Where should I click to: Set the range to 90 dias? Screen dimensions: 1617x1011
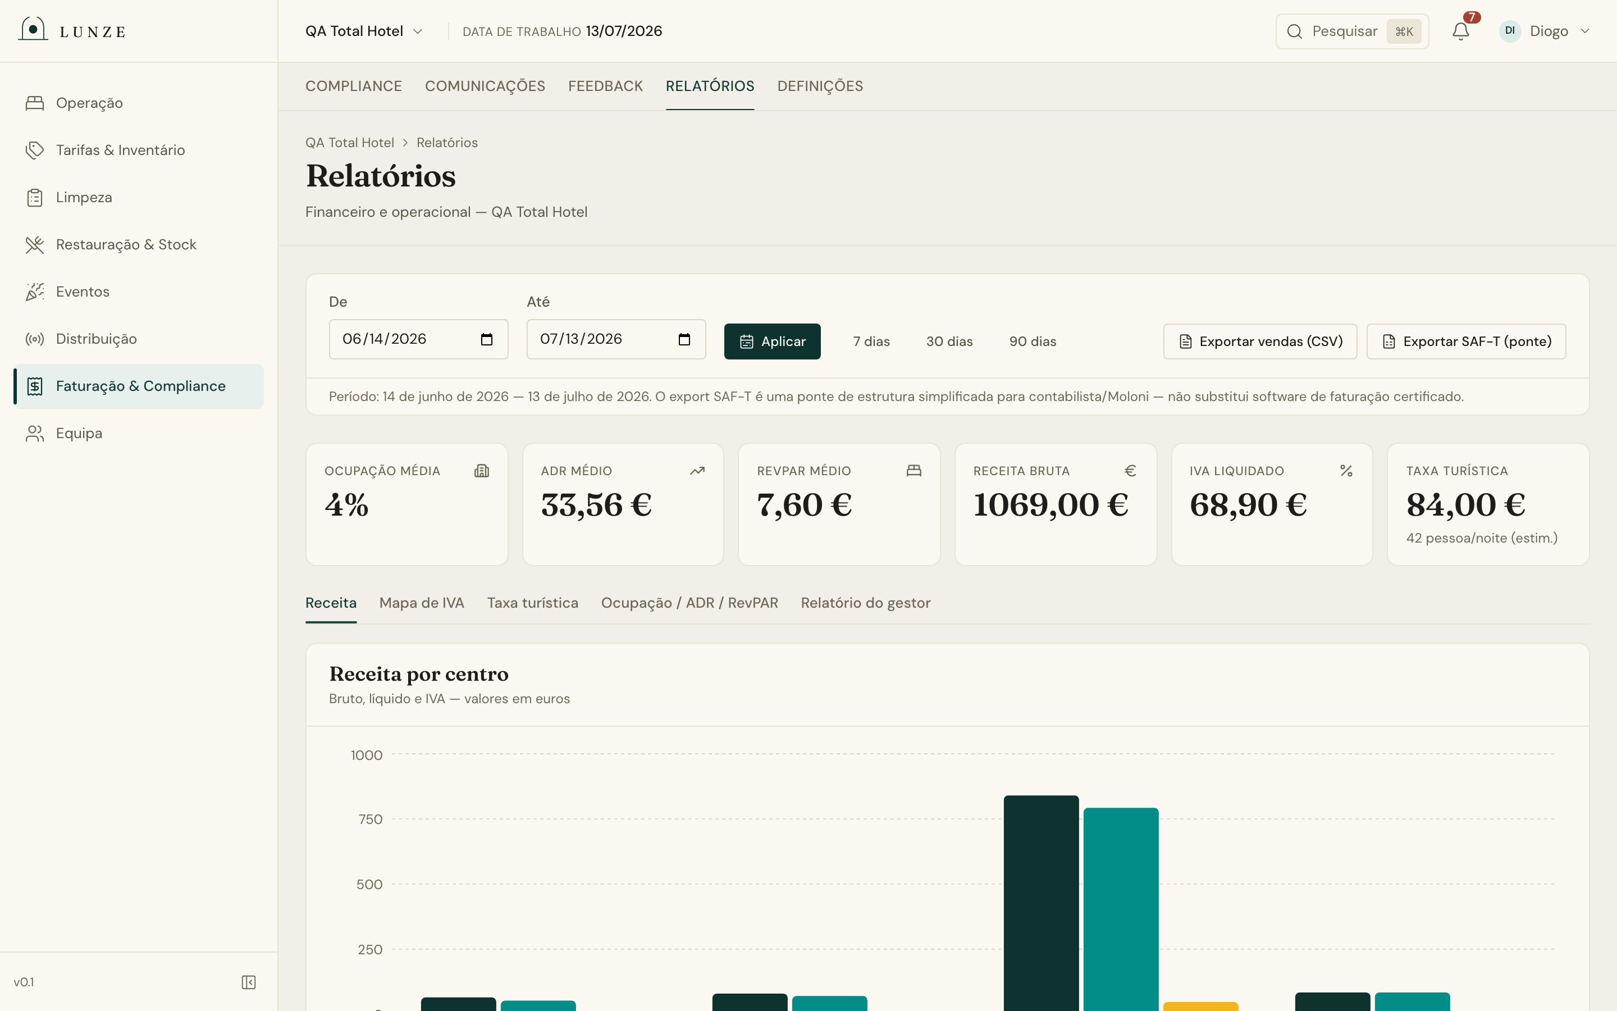[1033, 341]
